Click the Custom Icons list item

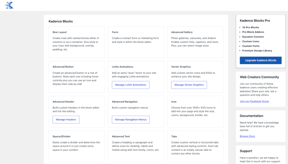(251, 41)
